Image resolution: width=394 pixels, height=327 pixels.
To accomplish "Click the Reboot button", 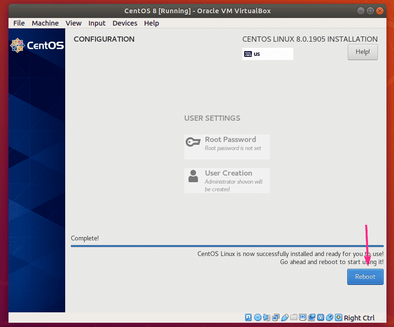I will pos(365,277).
